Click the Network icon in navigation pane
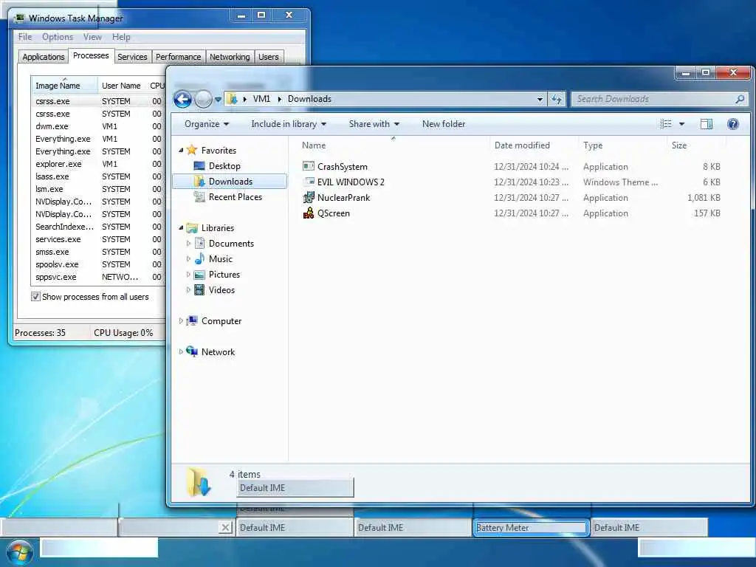This screenshot has width=756, height=567. pos(192,351)
